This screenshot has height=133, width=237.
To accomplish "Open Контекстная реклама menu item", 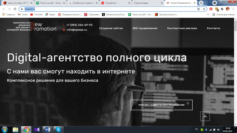I will coord(182,28).
